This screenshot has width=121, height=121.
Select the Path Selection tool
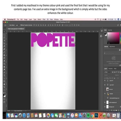(x=4, y=78)
